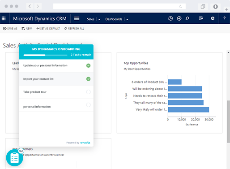Click the Needs to restock bar

click(185, 96)
